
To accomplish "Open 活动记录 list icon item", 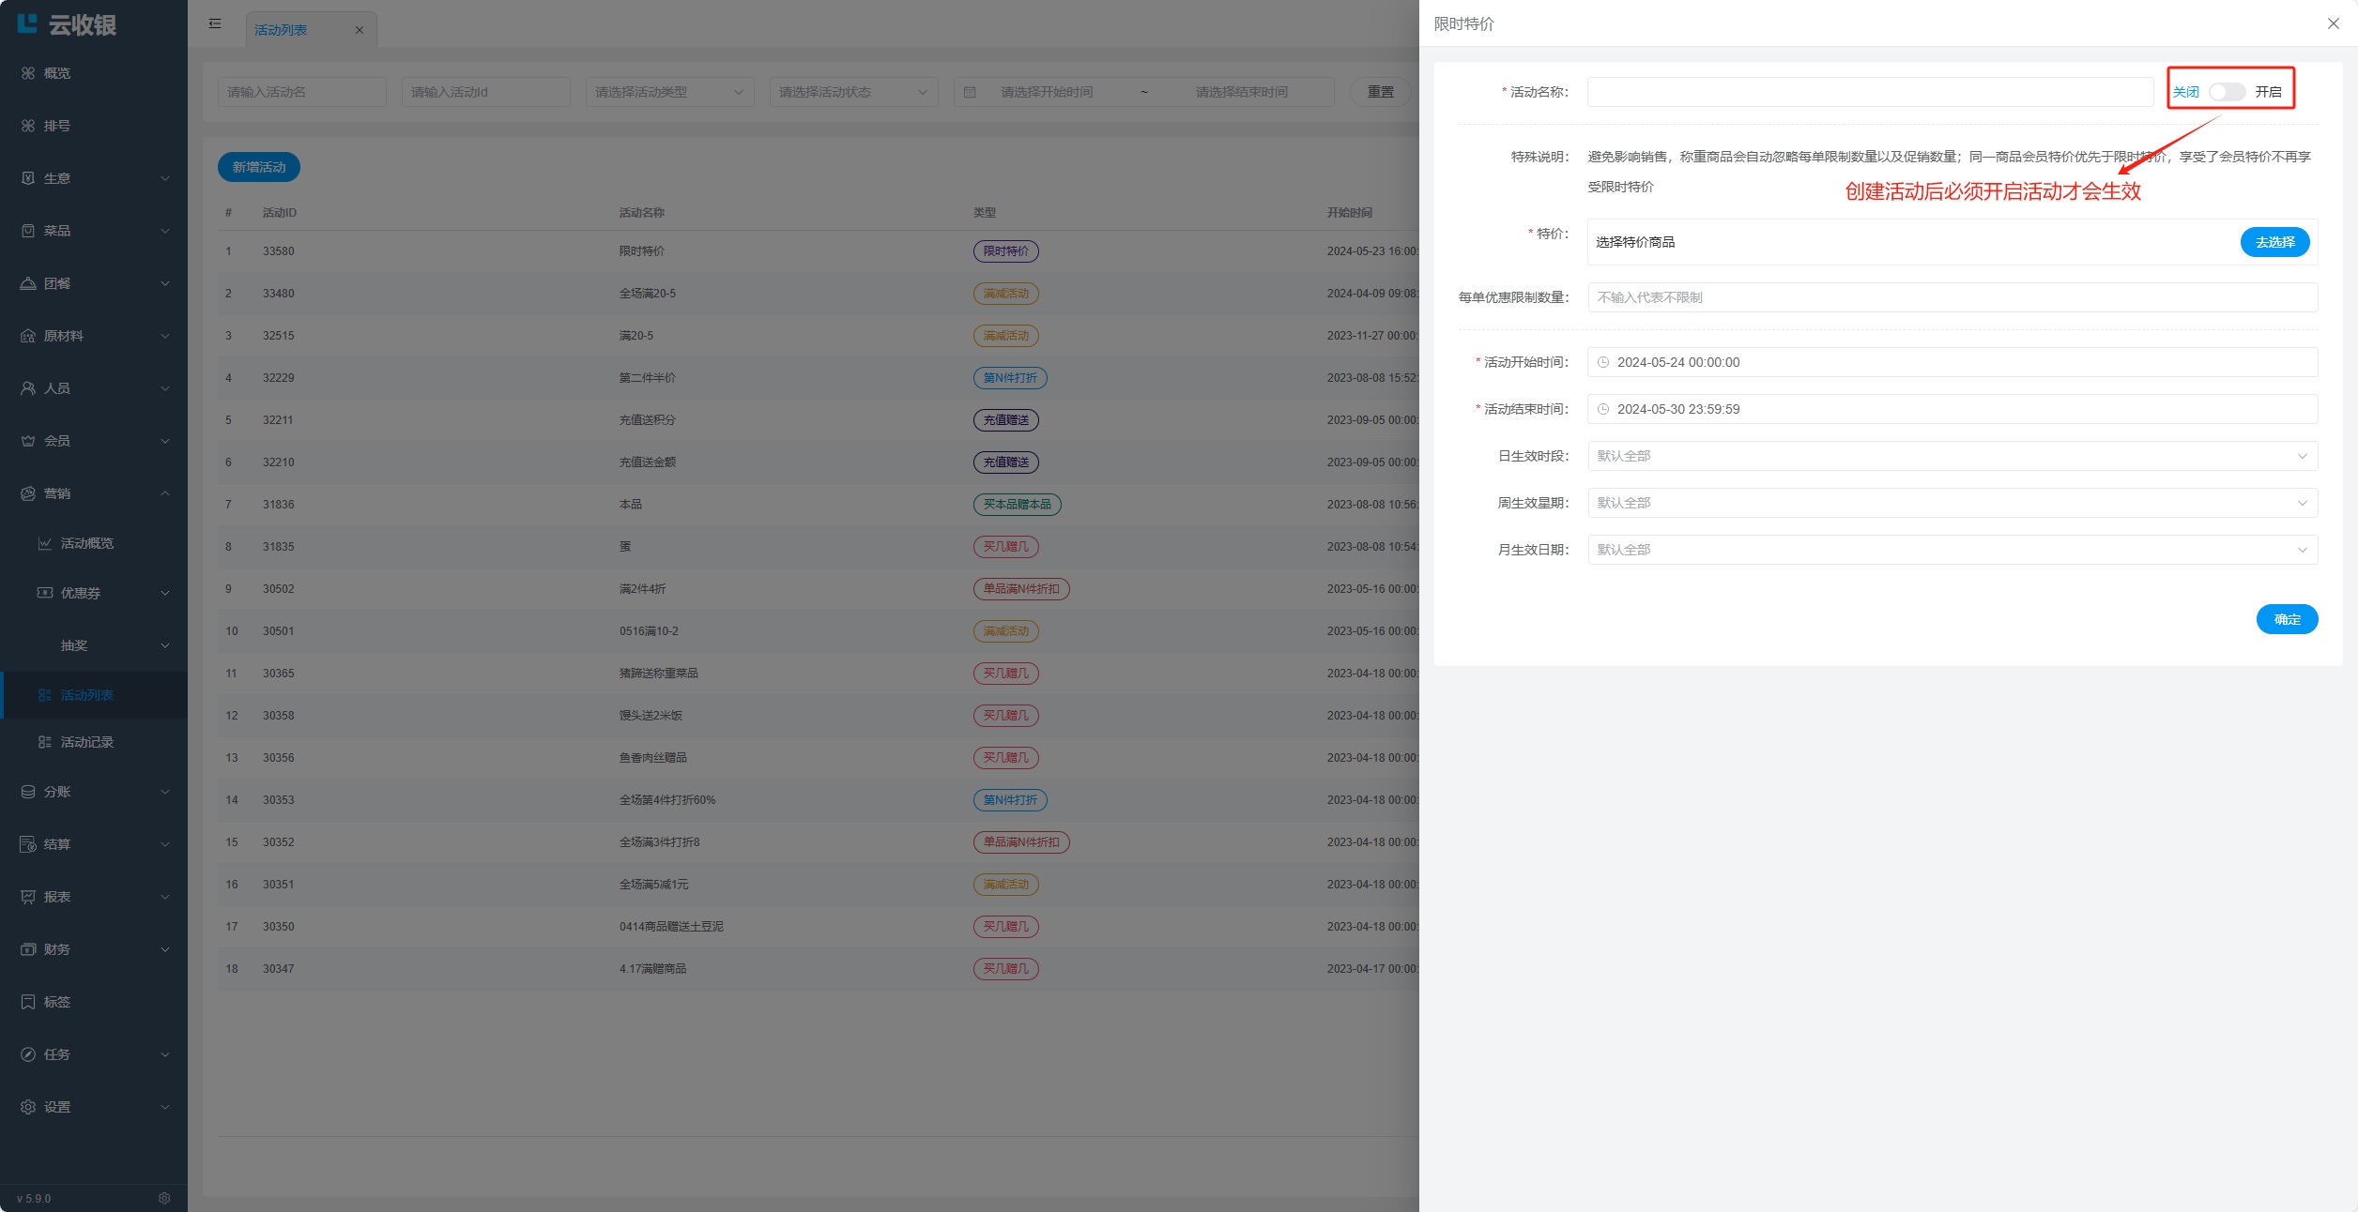I will [x=44, y=742].
